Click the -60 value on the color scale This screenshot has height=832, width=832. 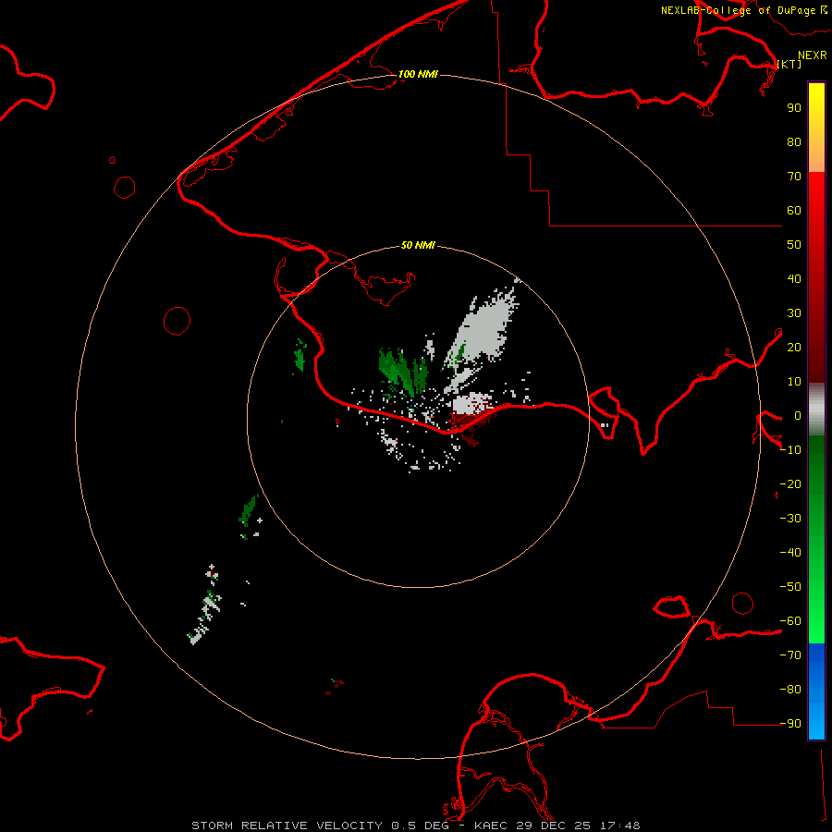tap(790, 621)
